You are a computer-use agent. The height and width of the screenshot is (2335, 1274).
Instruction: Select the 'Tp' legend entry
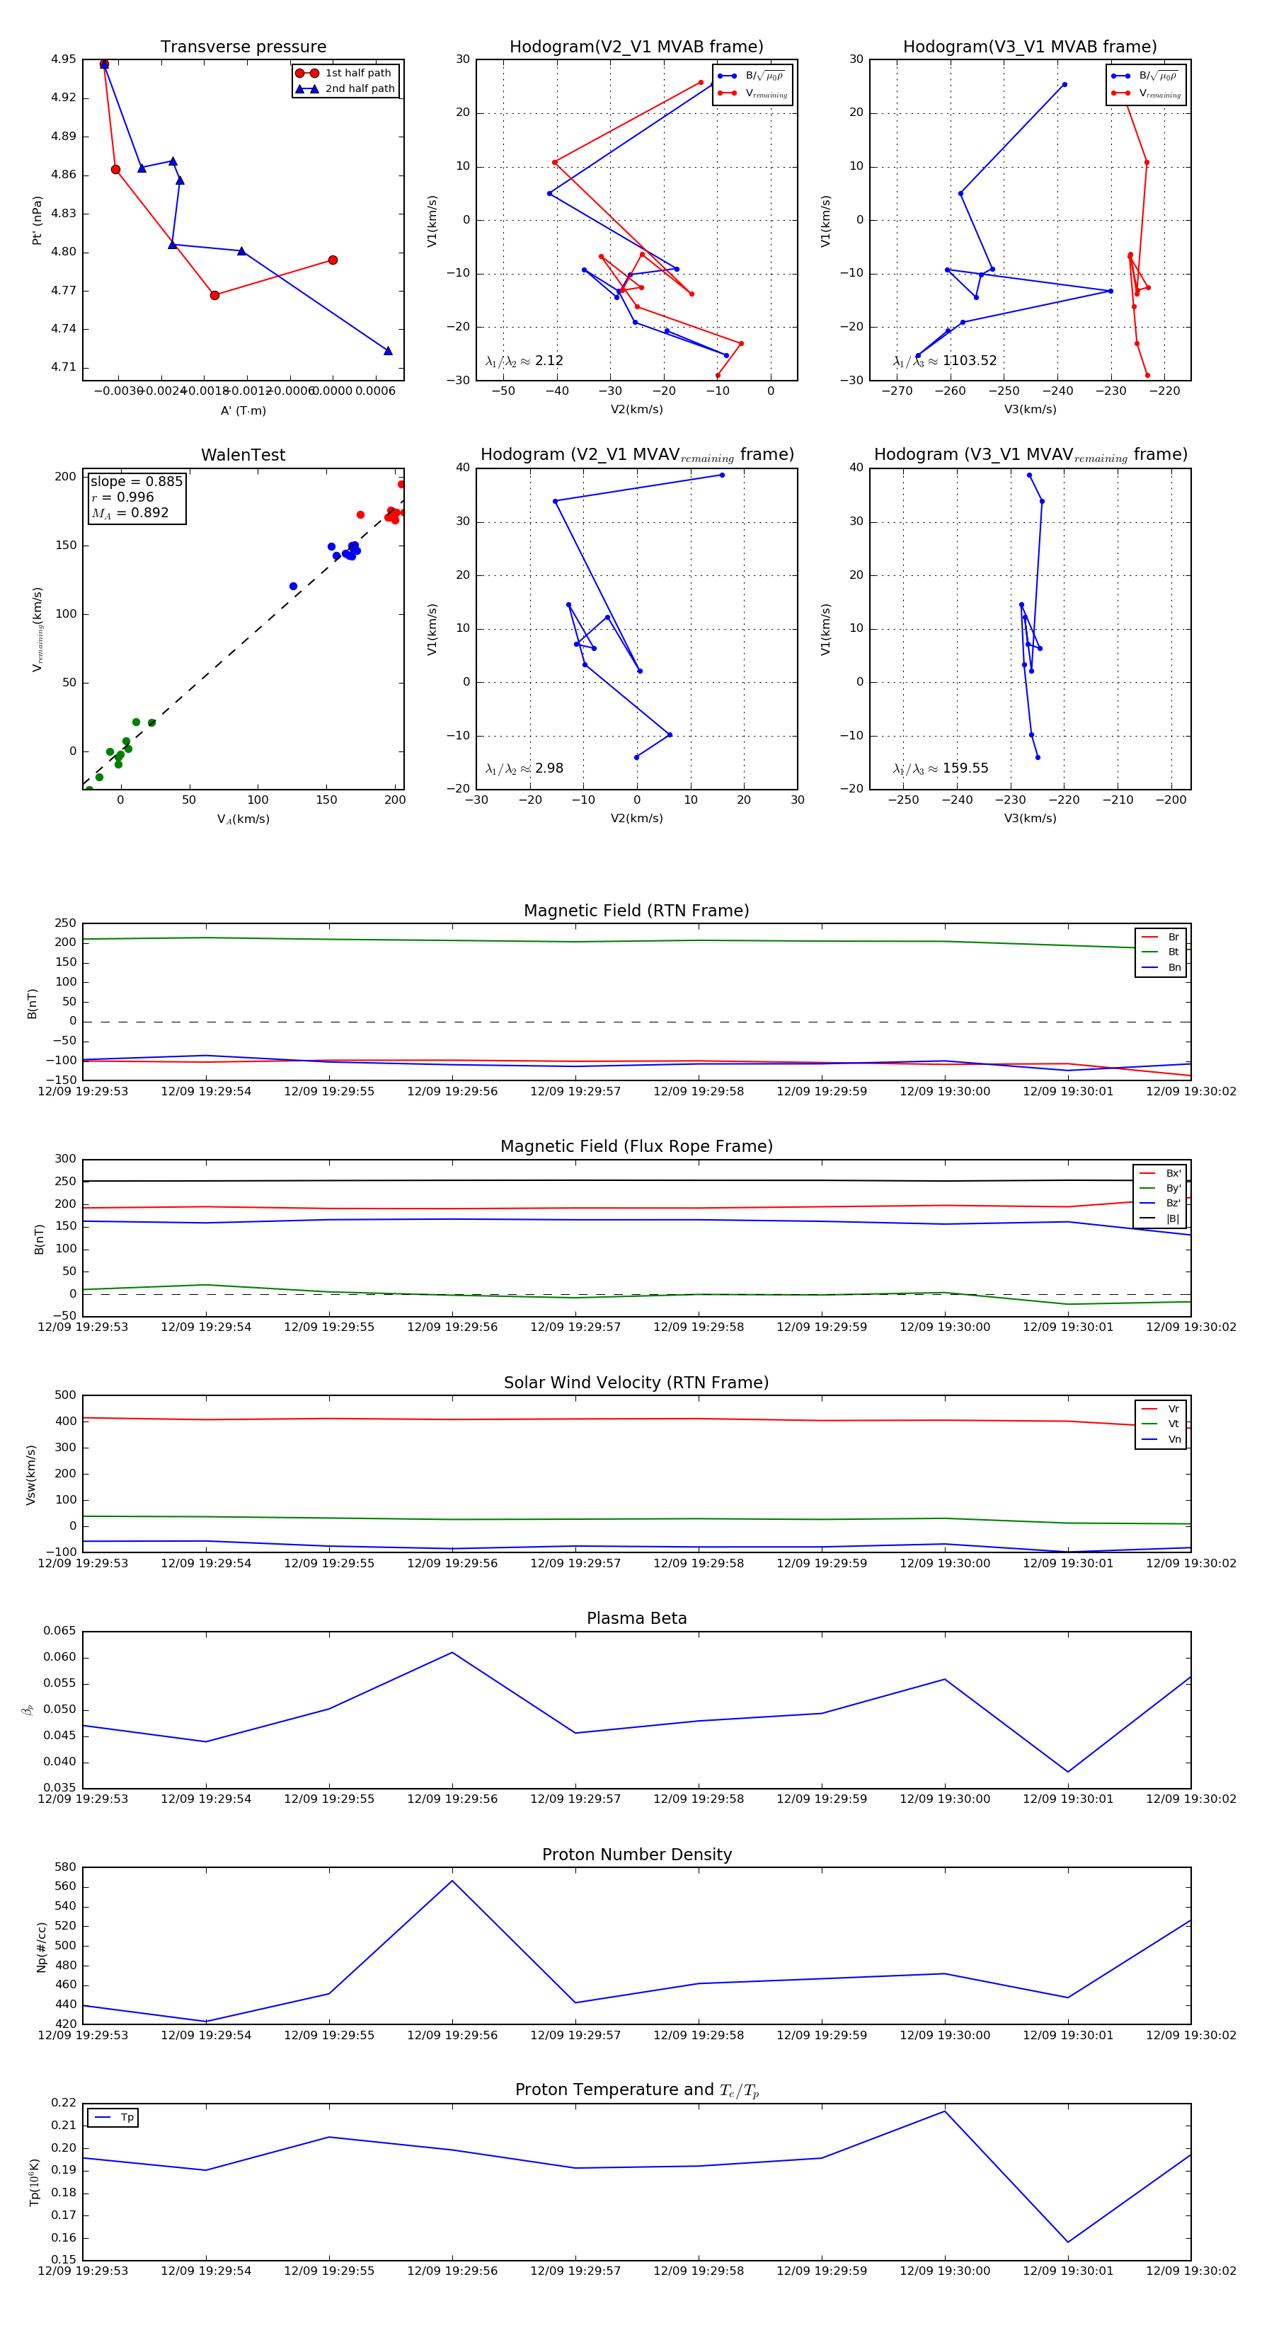coord(113,2118)
